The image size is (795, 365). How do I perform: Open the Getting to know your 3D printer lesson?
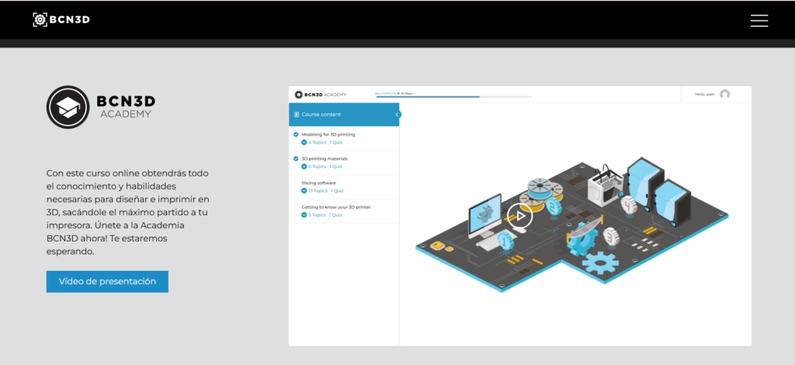[x=336, y=207]
